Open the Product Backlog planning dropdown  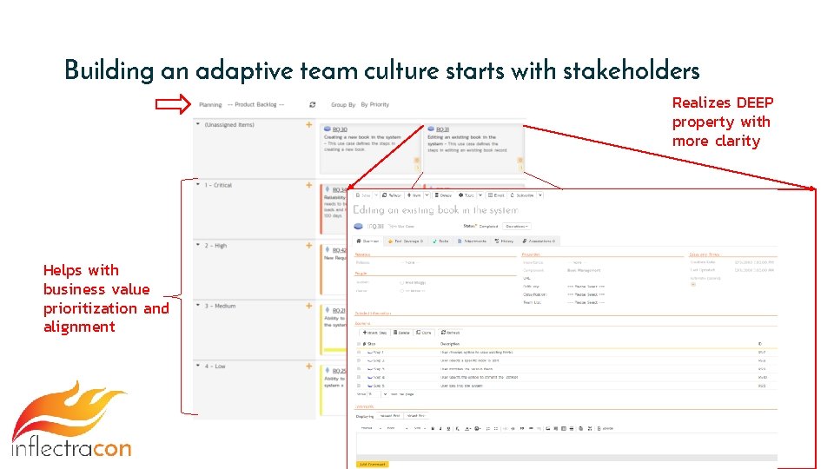click(x=255, y=105)
